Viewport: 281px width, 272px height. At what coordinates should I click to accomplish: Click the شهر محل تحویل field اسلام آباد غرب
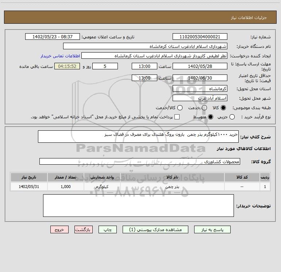point(200,98)
